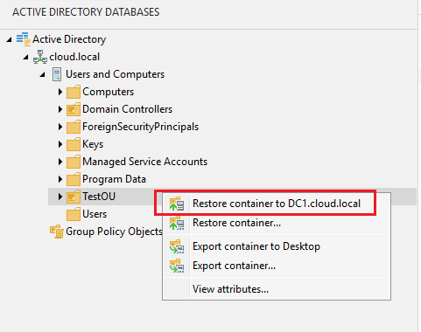Click the Users and Computers server icon
Screen dimensions: 421x332
coord(57,74)
